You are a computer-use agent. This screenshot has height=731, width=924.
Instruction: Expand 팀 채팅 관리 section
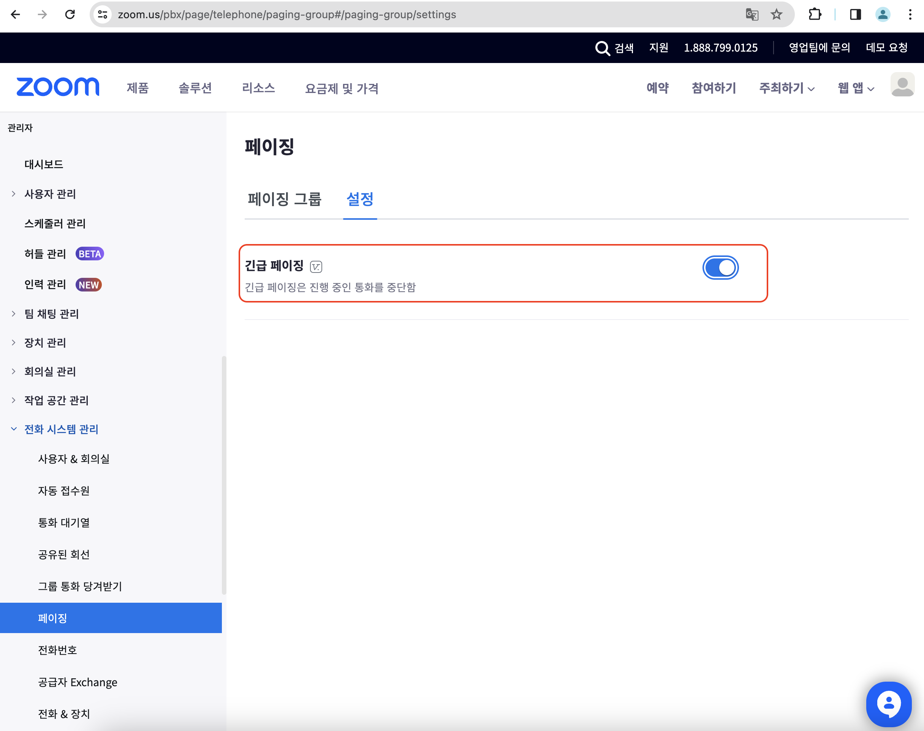14,314
